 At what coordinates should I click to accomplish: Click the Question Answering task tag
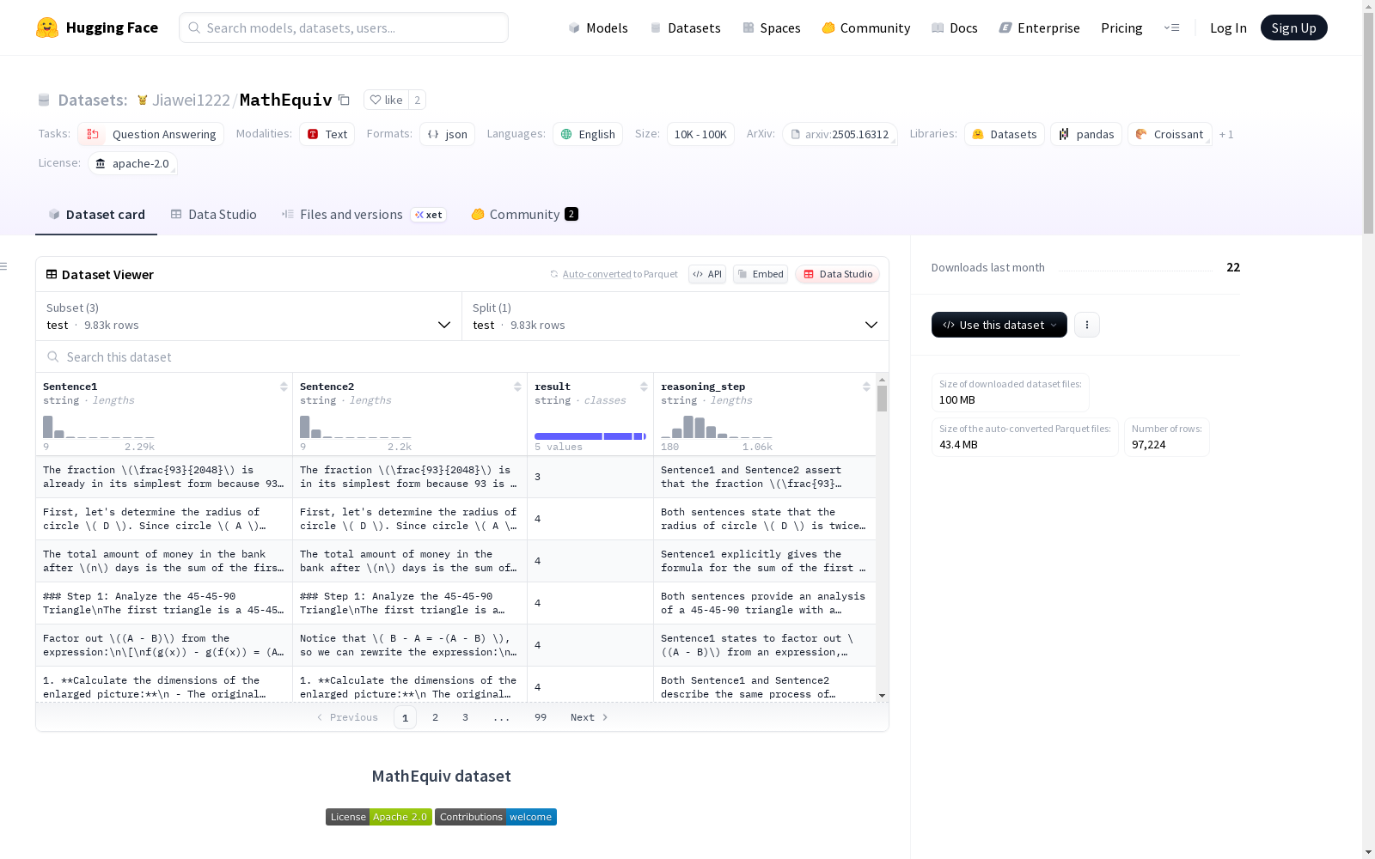click(x=151, y=134)
